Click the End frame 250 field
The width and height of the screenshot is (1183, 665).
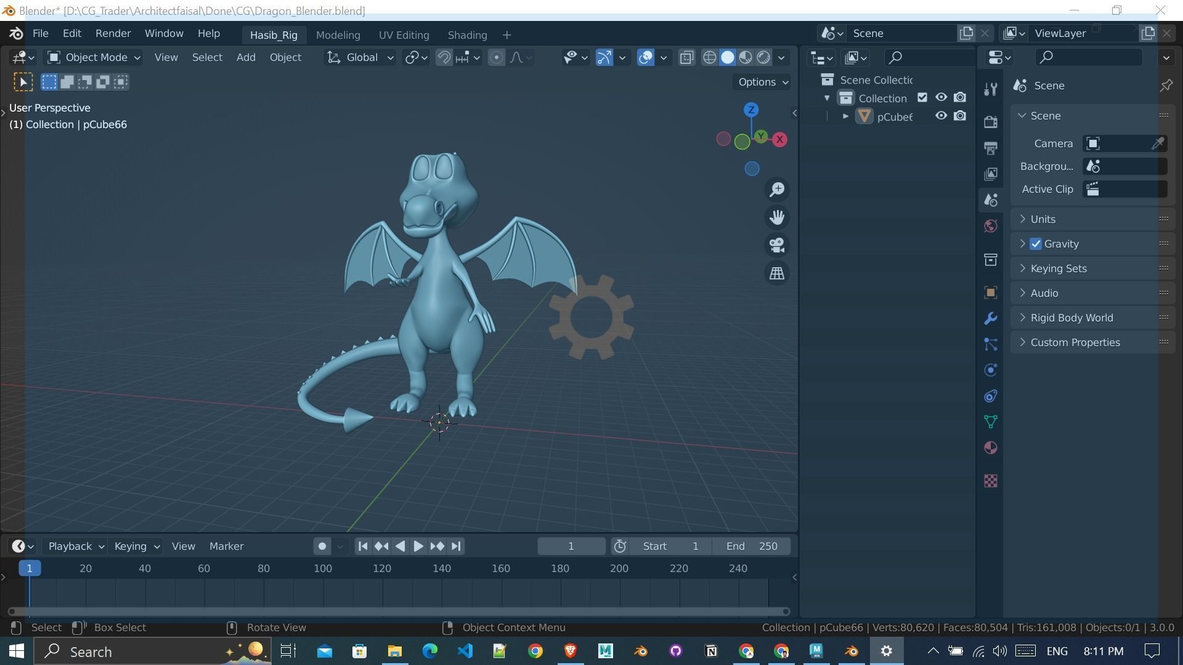click(x=752, y=547)
